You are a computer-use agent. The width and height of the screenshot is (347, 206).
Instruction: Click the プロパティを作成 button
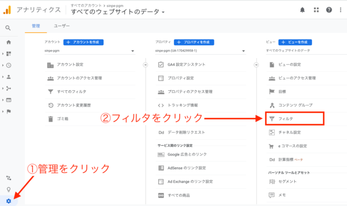point(194,42)
